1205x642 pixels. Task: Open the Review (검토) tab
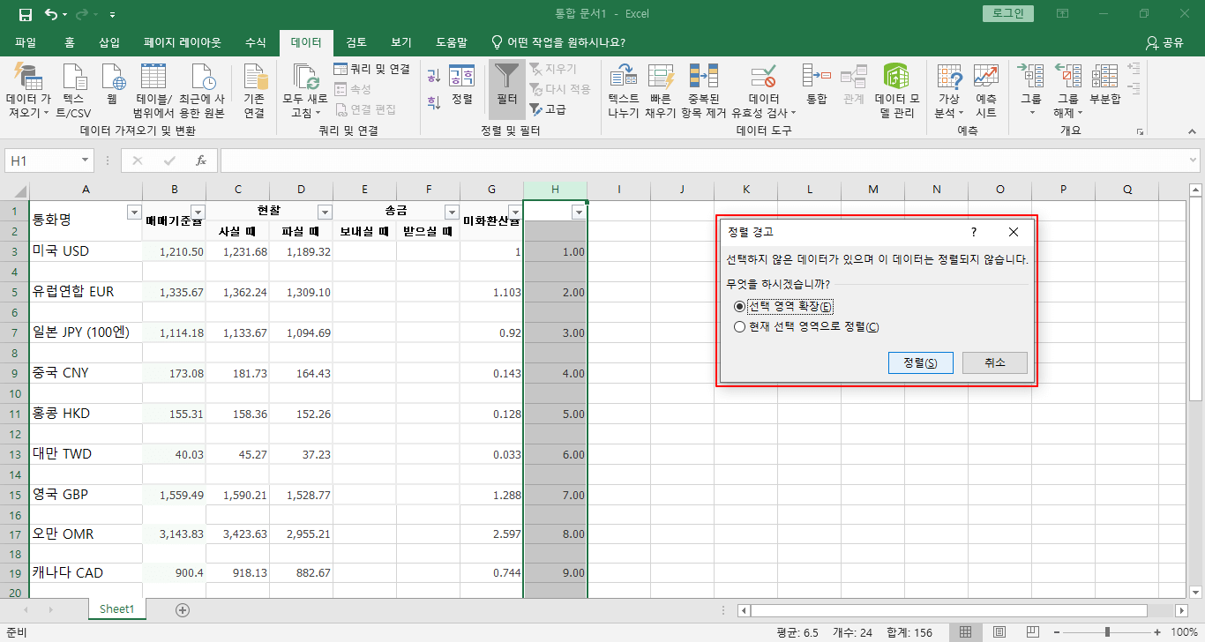click(356, 42)
